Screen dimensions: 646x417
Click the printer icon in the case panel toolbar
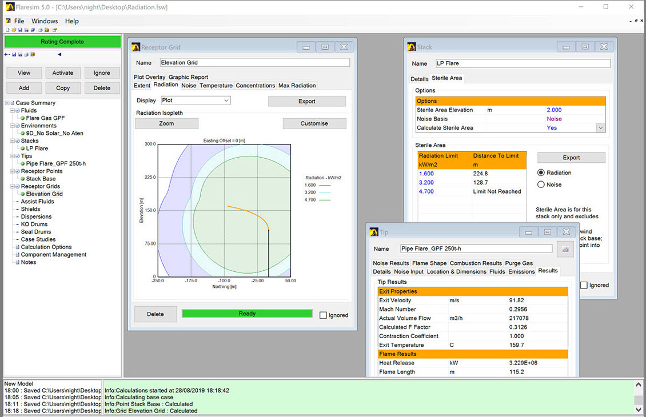tap(26, 54)
